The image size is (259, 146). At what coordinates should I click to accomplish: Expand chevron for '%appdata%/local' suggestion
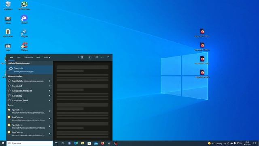pos(49,101)
